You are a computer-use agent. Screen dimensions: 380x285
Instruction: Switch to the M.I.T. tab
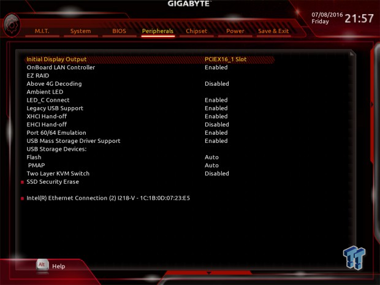[x=42, y=31]
